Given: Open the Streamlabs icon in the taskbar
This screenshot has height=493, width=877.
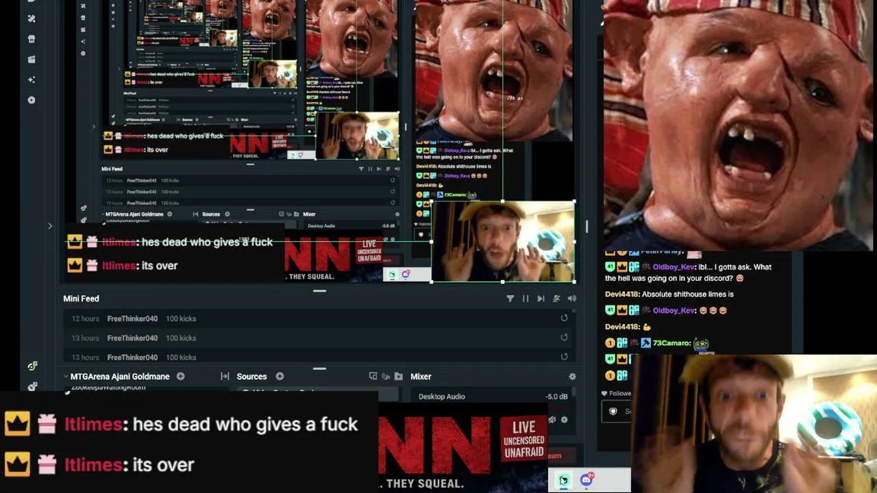Looking at the screenshot, I should (563, 480).
